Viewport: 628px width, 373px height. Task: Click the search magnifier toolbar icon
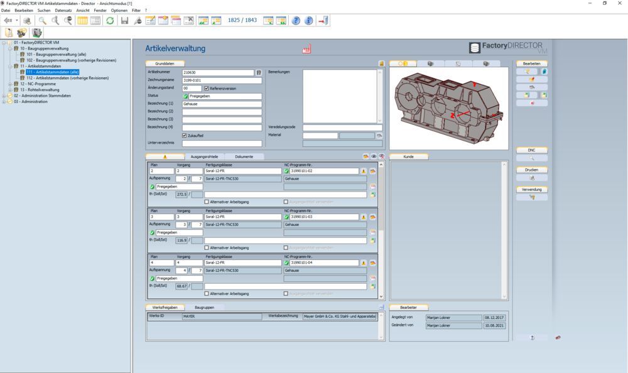(42, 21)
